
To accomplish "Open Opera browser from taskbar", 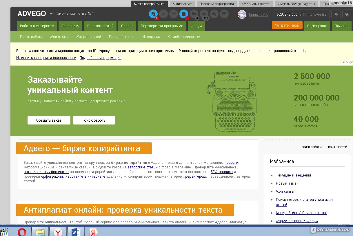I will tap(22, 232).
